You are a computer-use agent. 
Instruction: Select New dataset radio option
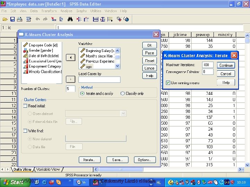pos(30,139)
